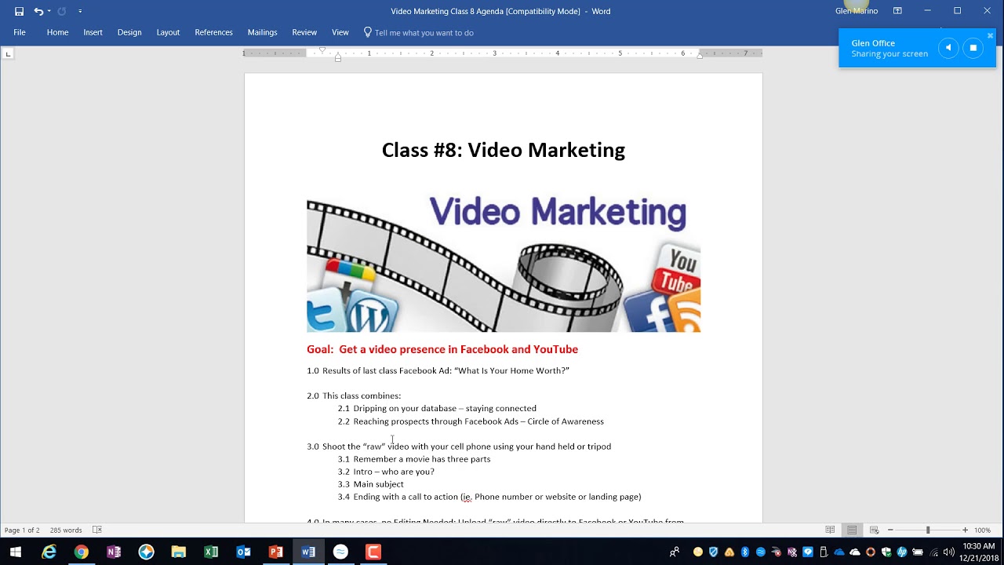1004x565 pixels.
Task: Switch to PowerPoint from taskbar
Action: [276, 552]
